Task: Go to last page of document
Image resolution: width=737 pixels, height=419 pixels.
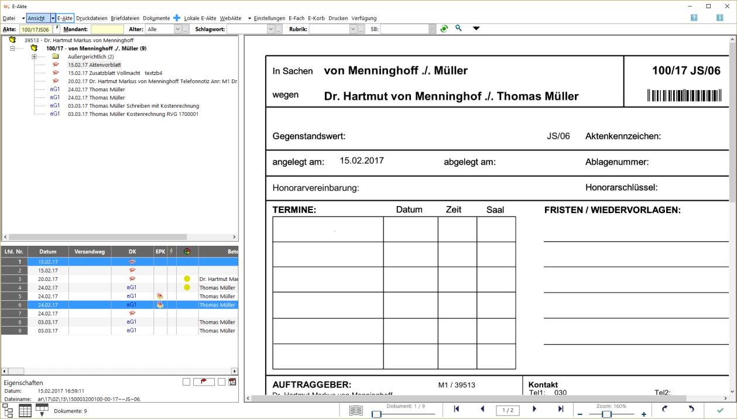Action: coord(560,410)
